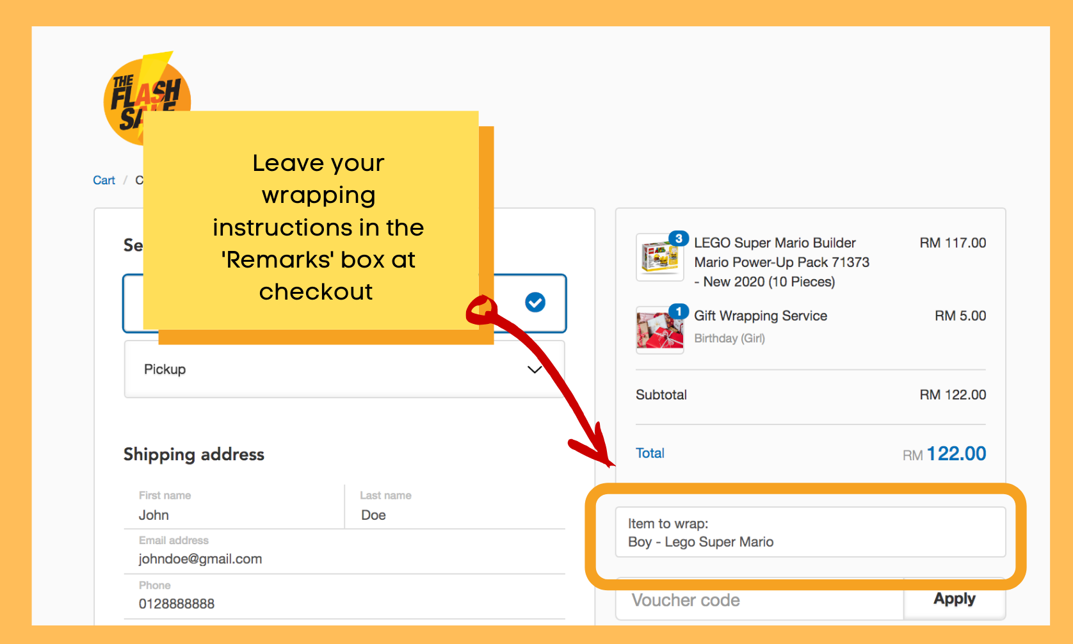Image resolution: width=1073 pixels, height=644 pixels.
Task: Click the Gift Wrapping Service item name
Action: click(761, 316)
